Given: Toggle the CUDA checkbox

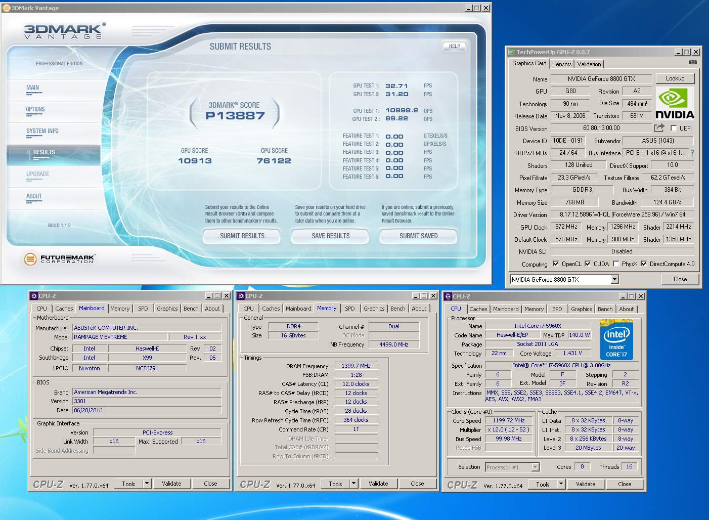Looking at the screenshot, I should 588,264.
